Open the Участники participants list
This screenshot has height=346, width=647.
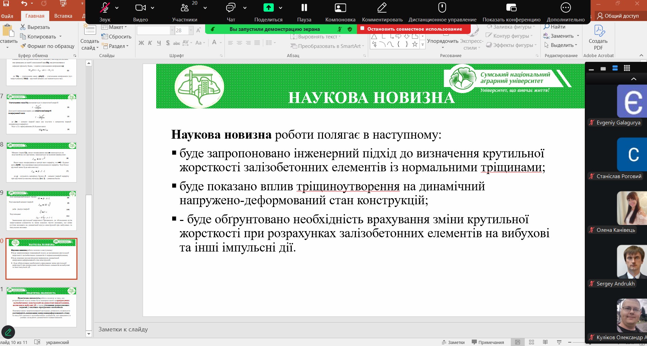click(x=184, y=8)
